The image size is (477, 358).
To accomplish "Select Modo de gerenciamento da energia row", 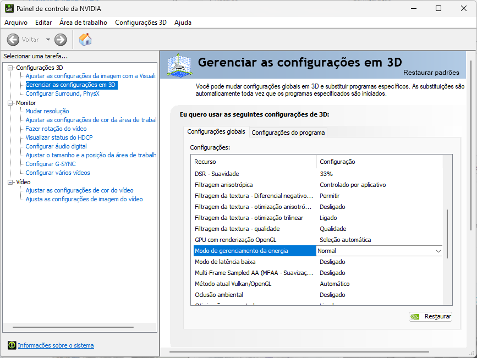I will [318, 251].
